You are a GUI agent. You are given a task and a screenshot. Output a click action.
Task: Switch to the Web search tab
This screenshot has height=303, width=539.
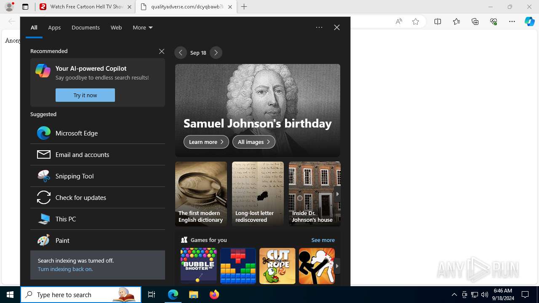coord(116,27)
